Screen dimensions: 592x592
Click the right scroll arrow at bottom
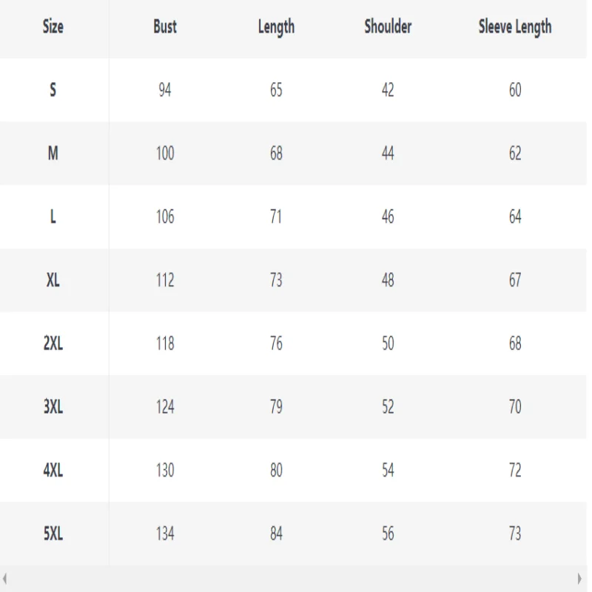579,578
